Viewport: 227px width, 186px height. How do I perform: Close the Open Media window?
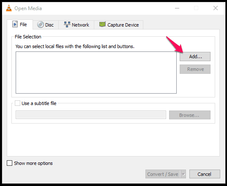click(x=216, y=8)
